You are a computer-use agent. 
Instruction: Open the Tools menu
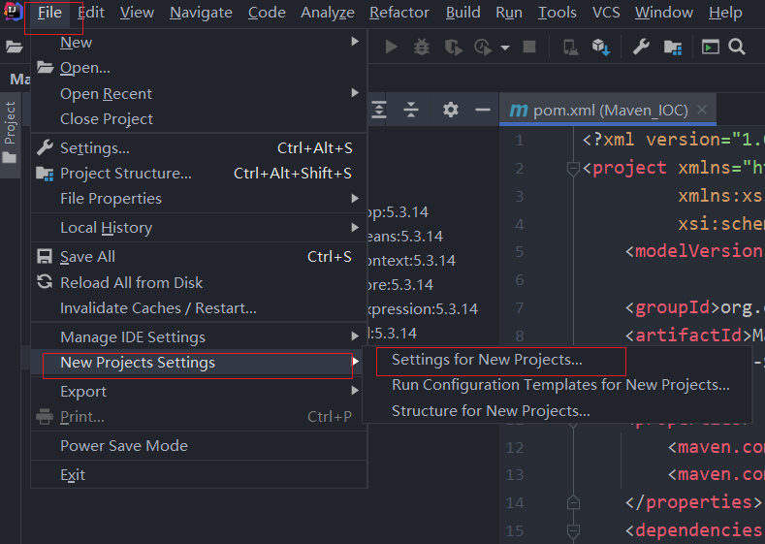558,13
